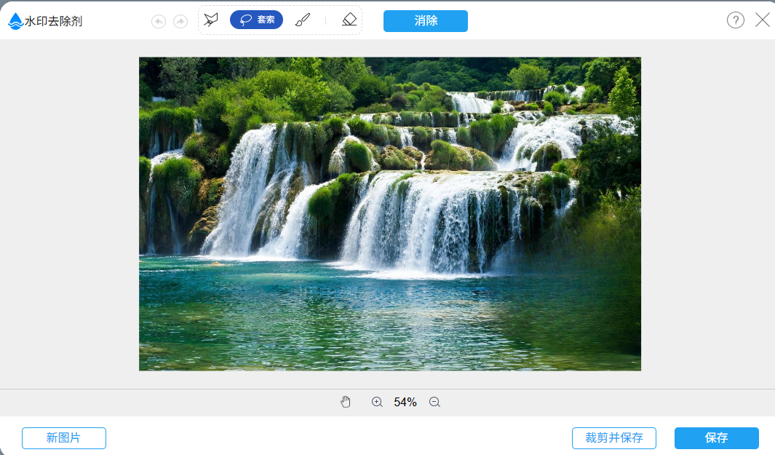Select the 套索 lasso tool
The height and width of the screenshot is (455, 775).
click(257, 20)
